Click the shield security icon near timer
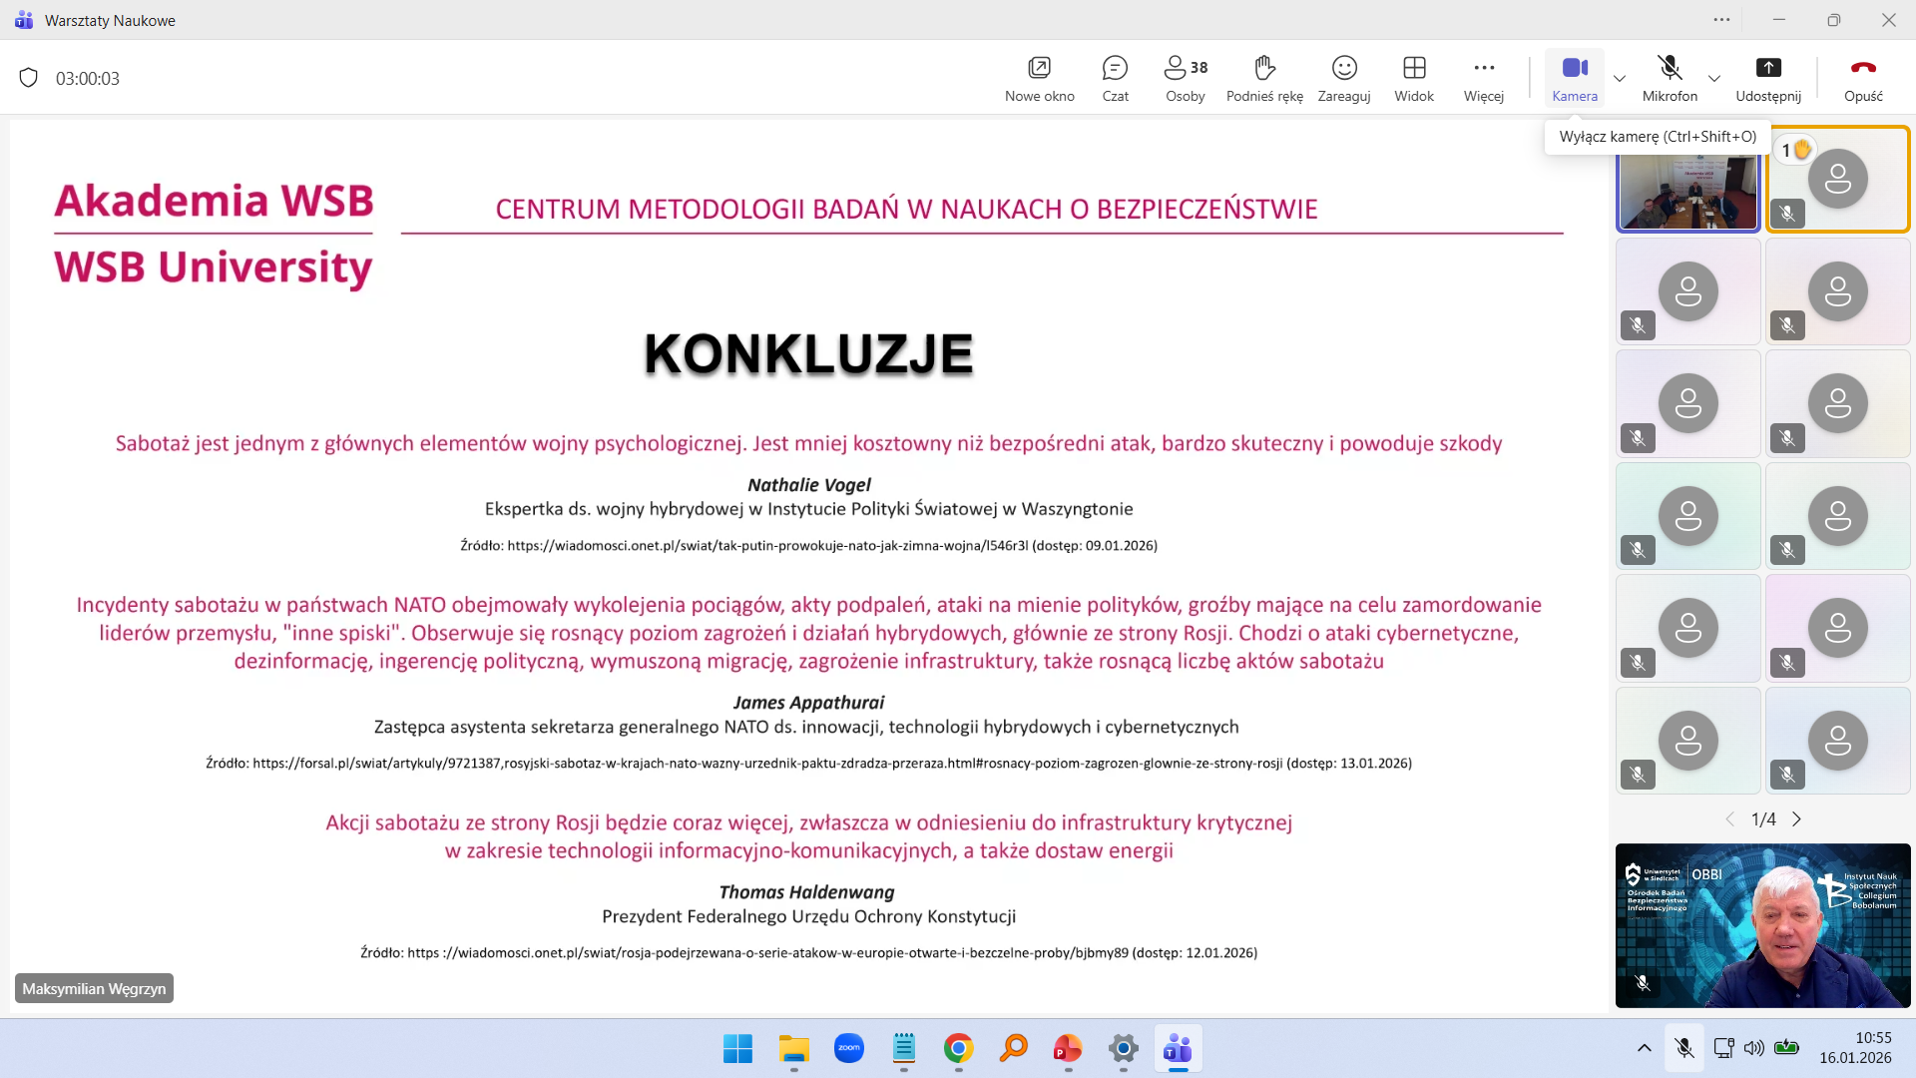1916x1078 pixels. tap(29, 78)
